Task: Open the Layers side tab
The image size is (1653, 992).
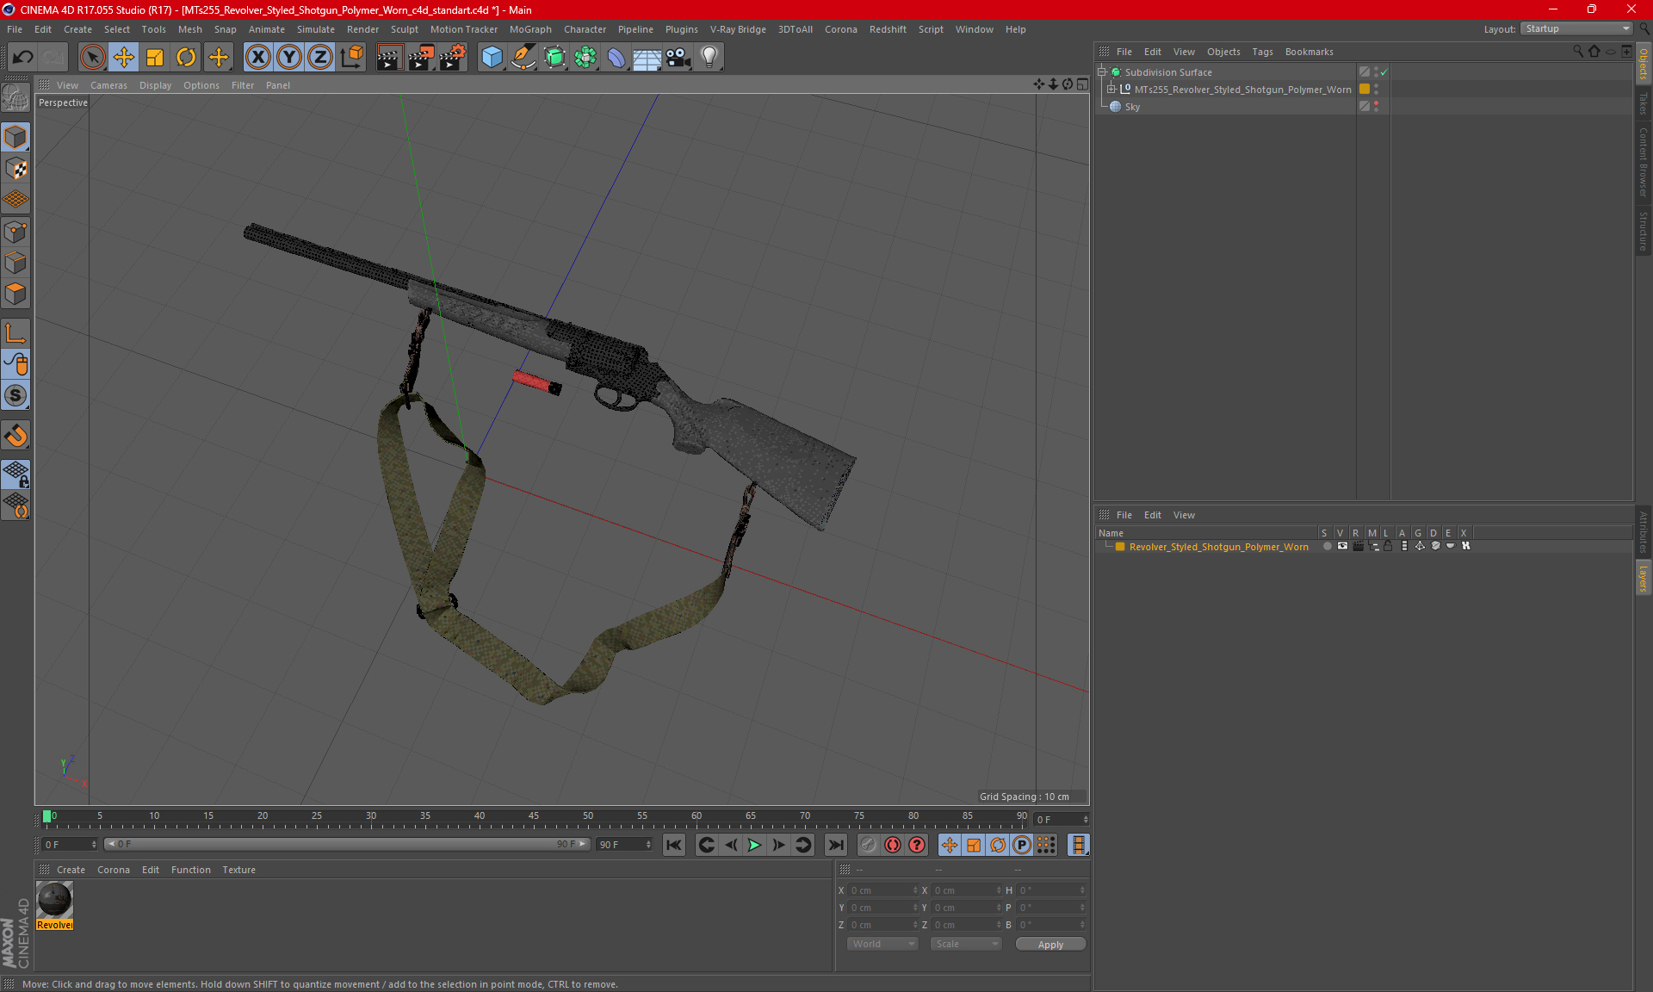Action: click(x=1644, y=579)
